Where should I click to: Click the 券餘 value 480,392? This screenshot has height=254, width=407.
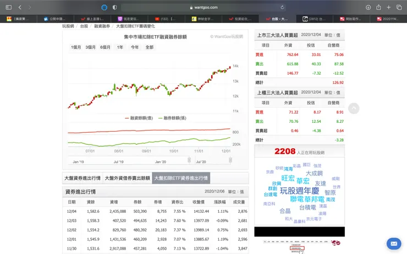point(140,230)
